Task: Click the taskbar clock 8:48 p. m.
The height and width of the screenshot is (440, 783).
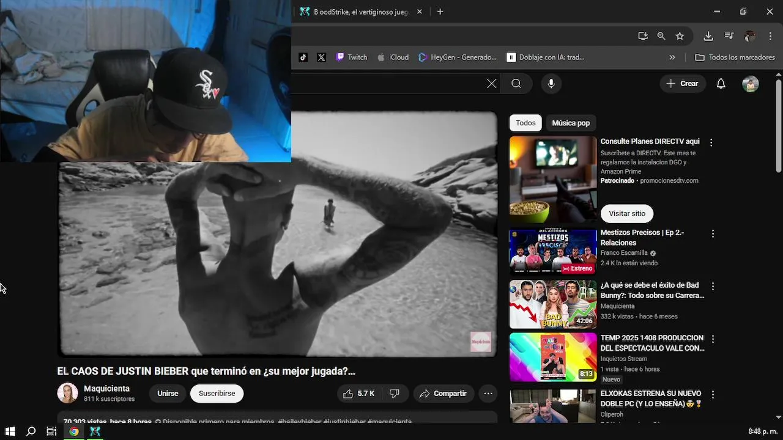Action: (763, 431)
